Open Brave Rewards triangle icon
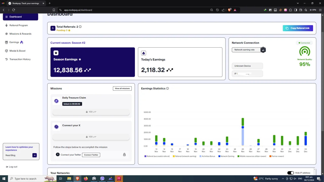 (x=235, y=10)
